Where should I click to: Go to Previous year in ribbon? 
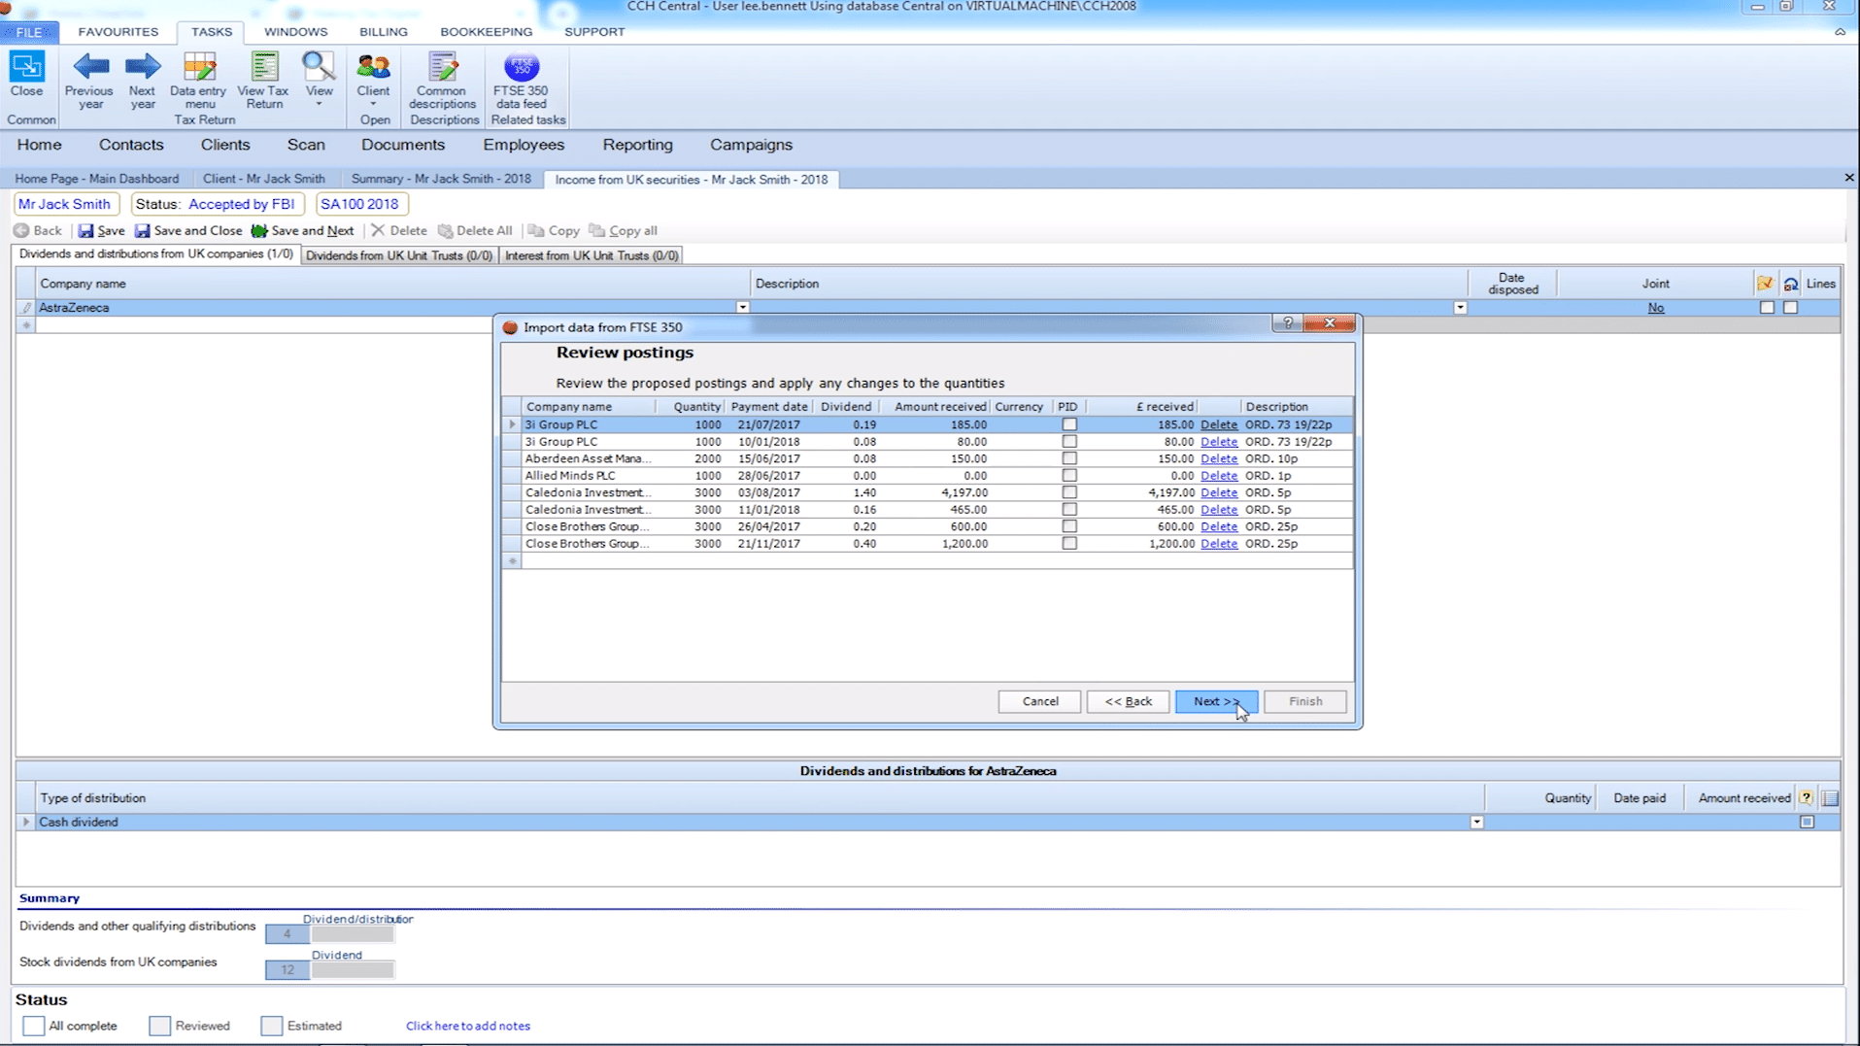click(x=89, y=80)
